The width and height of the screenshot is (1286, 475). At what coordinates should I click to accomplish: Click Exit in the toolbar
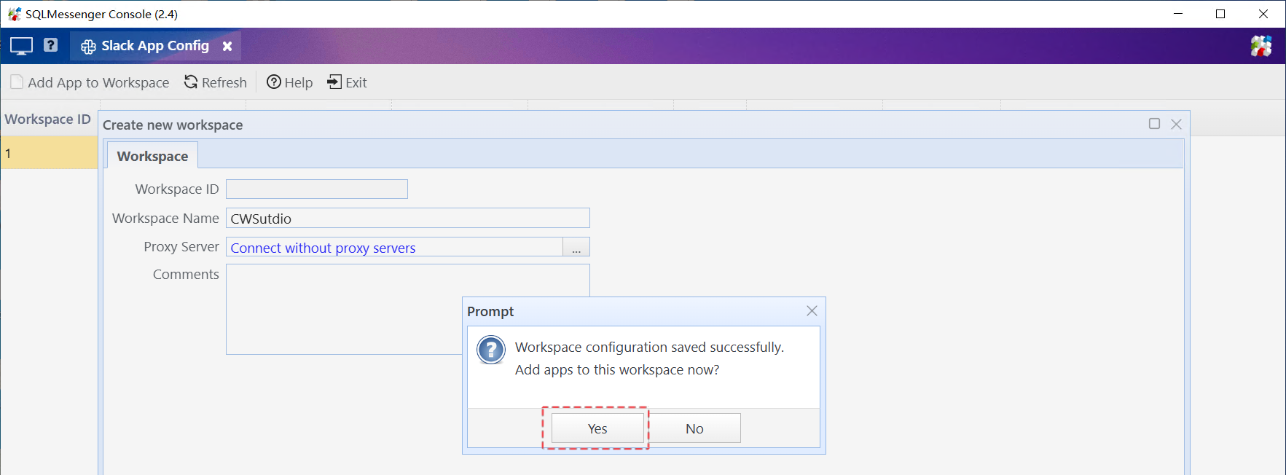[347, 82]
